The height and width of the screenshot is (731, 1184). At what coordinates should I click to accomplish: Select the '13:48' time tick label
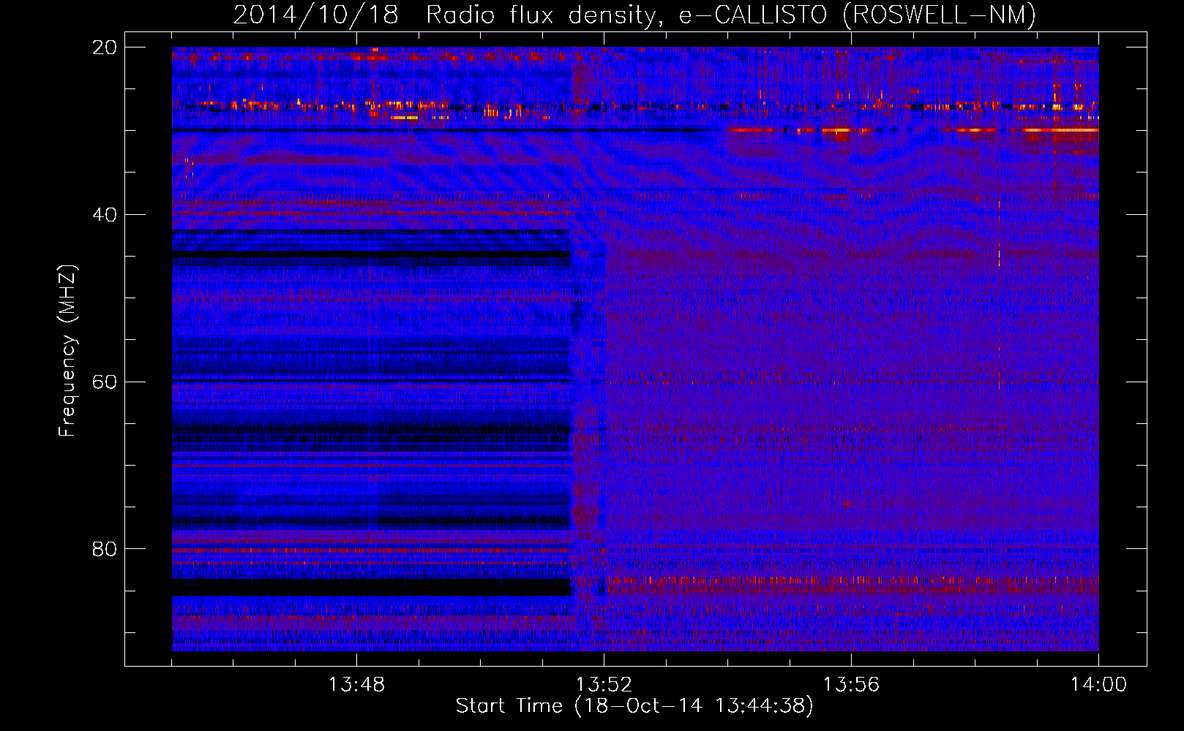click(x=356, y=685)
